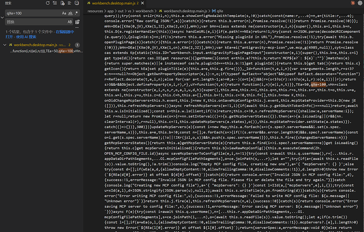Screen dimensions: 364x232
Task: Close the workbench.desktop.main.js tab
Action: click(x=142, y=3)
